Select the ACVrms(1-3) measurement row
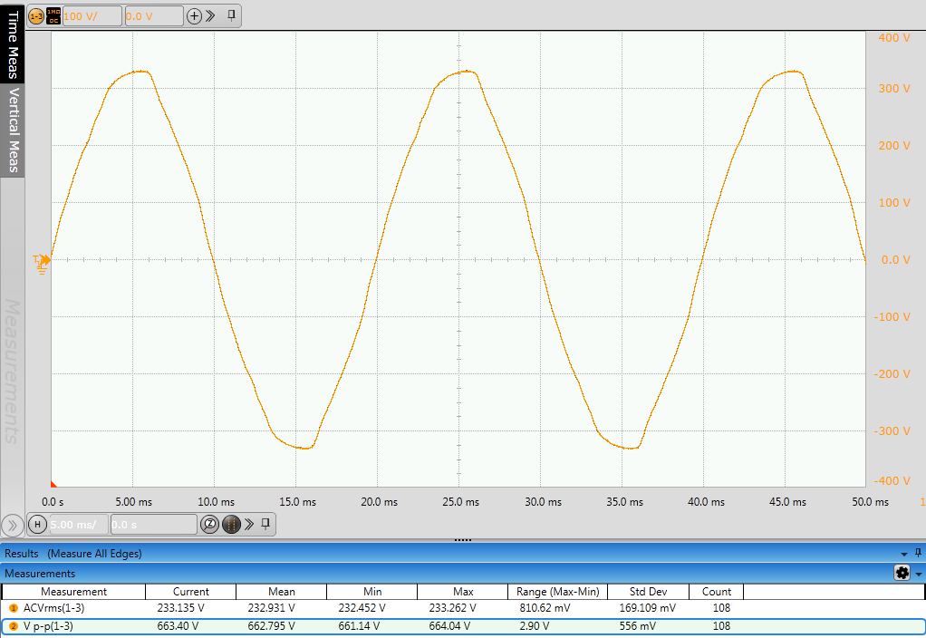Viewport: 926px width, 638px height. pos(463,608)
